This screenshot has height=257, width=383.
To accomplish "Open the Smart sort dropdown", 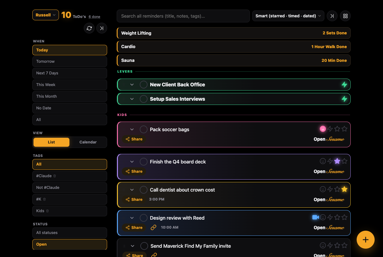I will click(x=288, y=16).
